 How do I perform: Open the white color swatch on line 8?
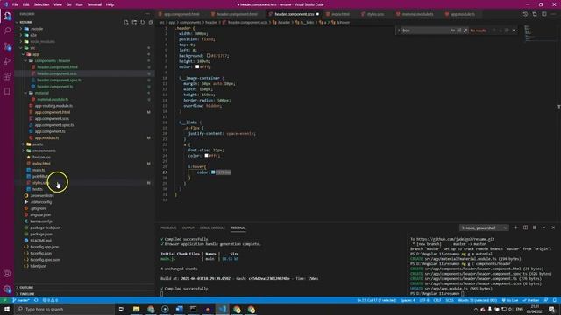(197, 66)
